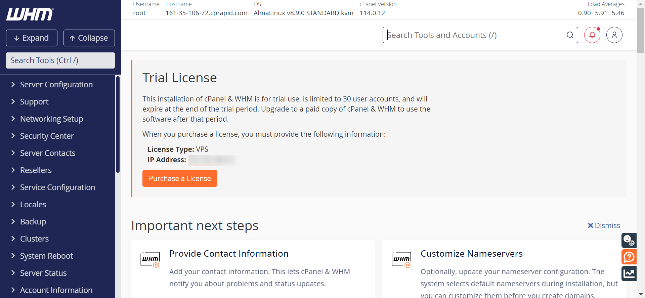Click the Trial License heading
645x298 pixels.
coord(180,78)
